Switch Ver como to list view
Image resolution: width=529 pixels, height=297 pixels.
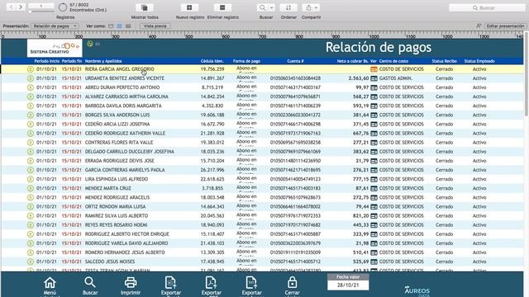pos(119,26)
